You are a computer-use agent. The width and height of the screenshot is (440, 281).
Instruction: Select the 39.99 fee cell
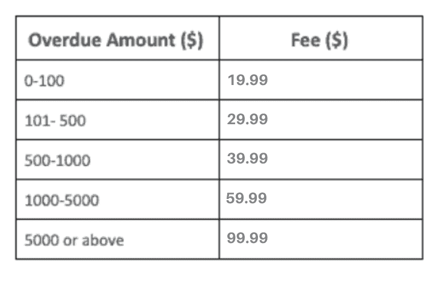point(248,159)
